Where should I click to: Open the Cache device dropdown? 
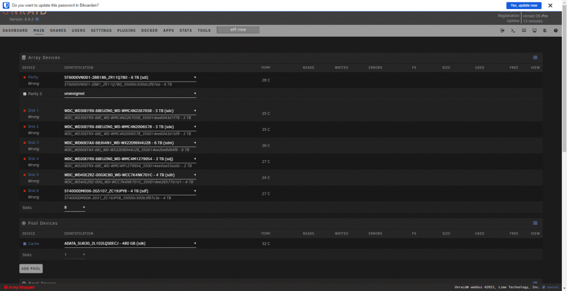pyautogui.click(x=130, y=243)
